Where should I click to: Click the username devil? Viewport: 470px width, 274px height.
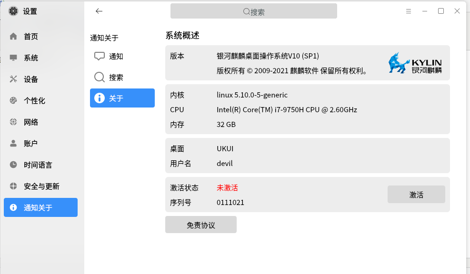pos(224,163)
